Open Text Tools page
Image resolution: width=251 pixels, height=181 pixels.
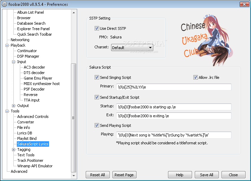pos(26,155)
